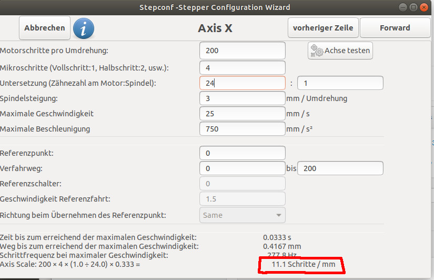The width and height of the screenshot is (434, 280).
Task: Minimize the Stepconf wizard window
Action: (403, 7)
